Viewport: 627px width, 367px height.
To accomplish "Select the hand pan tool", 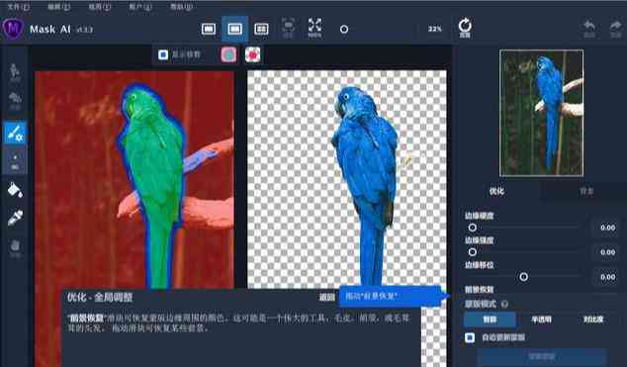I will [15, 248].
